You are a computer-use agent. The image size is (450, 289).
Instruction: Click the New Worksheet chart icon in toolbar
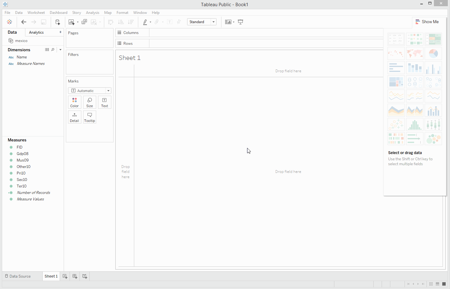point(71,22)
